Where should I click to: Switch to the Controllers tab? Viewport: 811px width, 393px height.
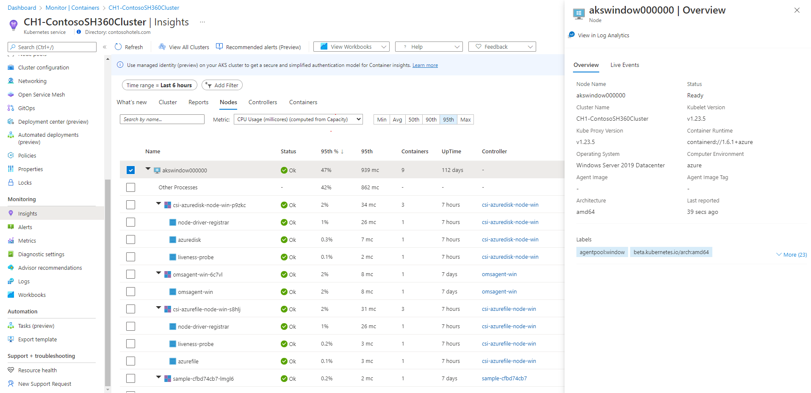263,102
